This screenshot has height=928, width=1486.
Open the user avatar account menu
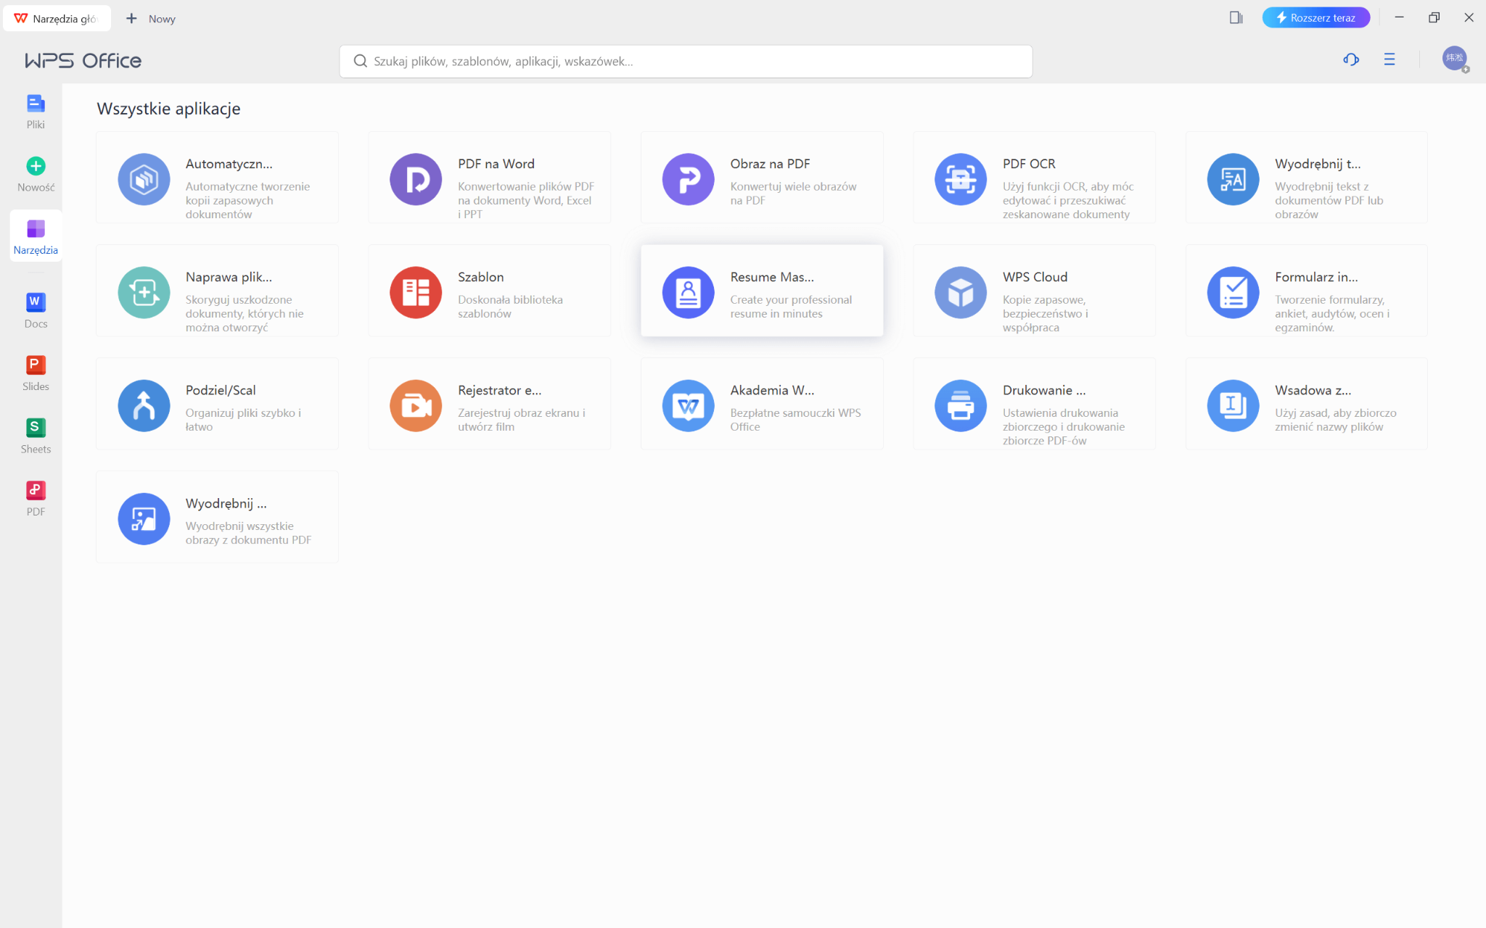1454,59
